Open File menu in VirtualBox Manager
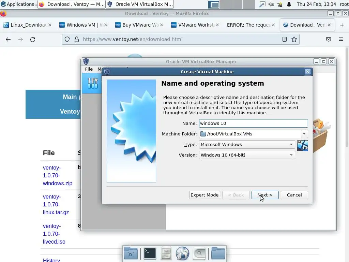Image resolution: width=349 pixels, height=262 pixels. point(89,69)
